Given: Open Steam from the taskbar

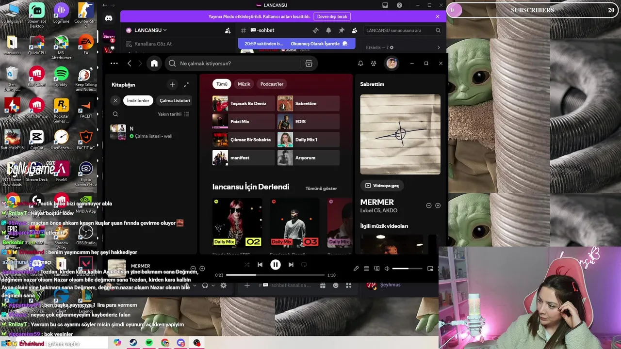Looking at the screenshot, I should click(x=132, y=343).
